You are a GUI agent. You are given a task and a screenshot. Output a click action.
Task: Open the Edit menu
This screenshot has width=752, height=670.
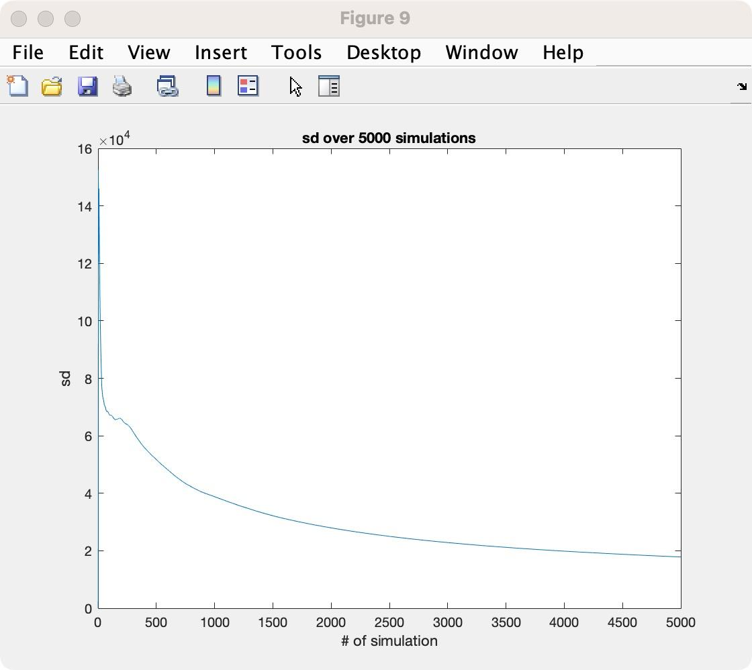click(x=85, y=52)
